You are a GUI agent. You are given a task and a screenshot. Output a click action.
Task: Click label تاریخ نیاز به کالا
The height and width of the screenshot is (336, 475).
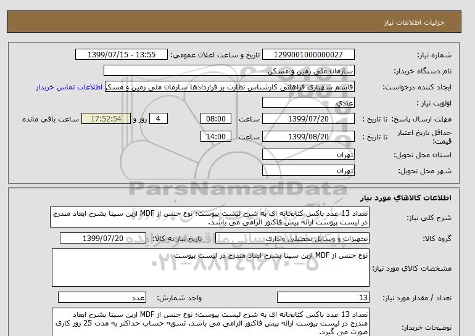tap(177, 239)
